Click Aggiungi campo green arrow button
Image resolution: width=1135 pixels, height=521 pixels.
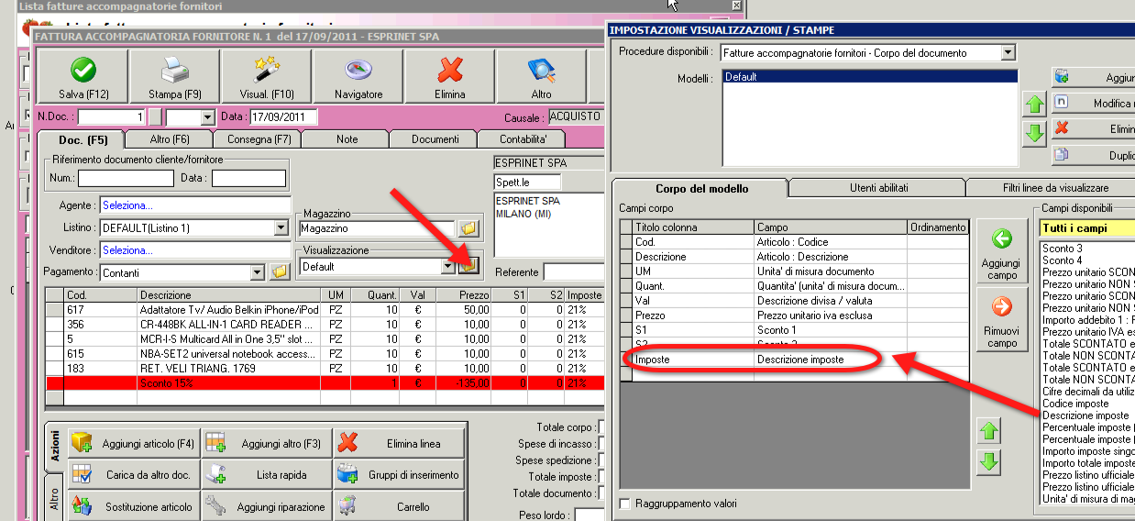(1002, 251)
